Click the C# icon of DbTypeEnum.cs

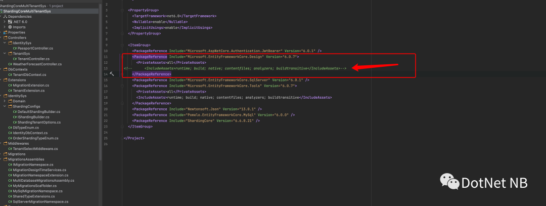[10, 128]
